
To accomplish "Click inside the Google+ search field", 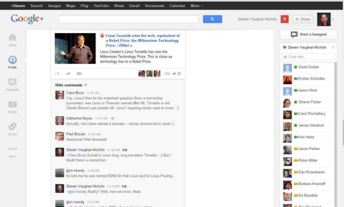I will pos(128,19).
